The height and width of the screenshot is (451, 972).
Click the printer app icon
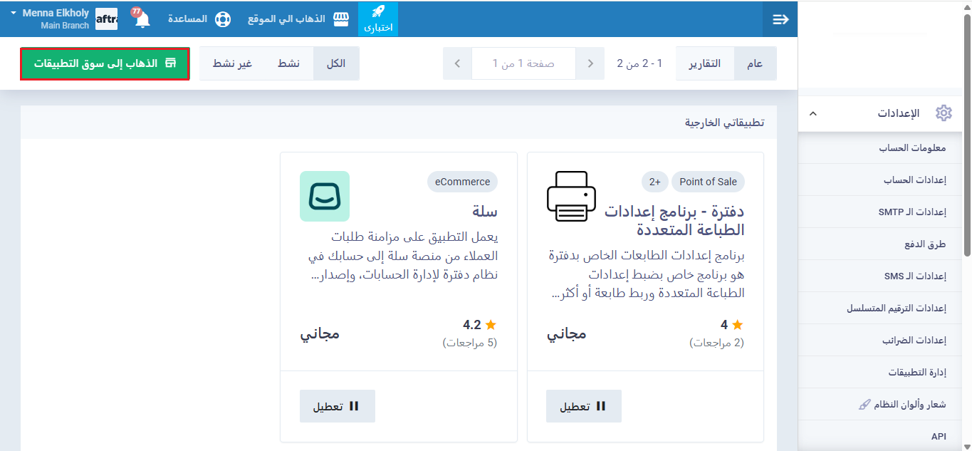pyautogui.click(x=571, y=196)
